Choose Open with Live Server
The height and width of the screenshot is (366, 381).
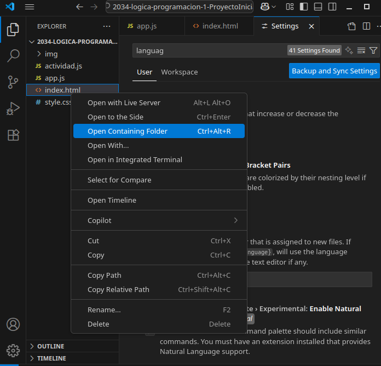click(x=159, y=103)
